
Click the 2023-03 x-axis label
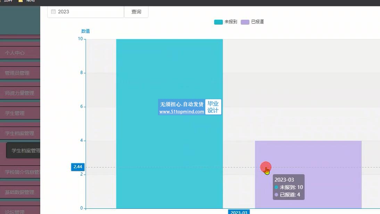tap(239, 212)
